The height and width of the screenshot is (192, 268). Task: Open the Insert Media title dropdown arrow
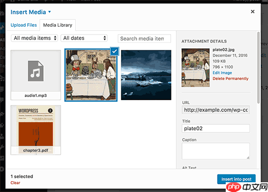point(49,12)
